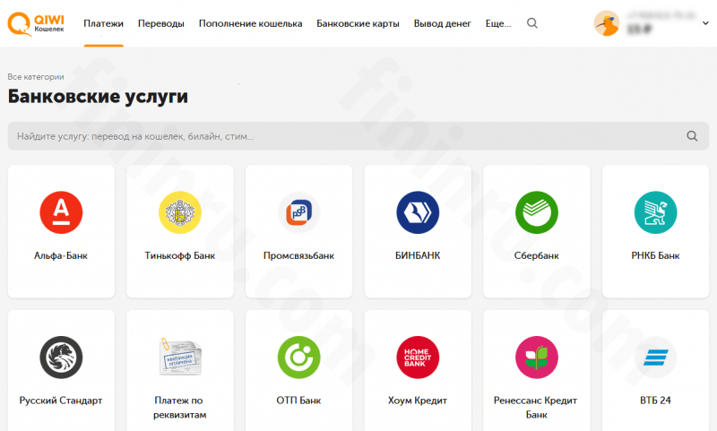Click the Ренессанс Кредит Банк label
This screenshot has height=431, width=717.
(x=536, y=407)
